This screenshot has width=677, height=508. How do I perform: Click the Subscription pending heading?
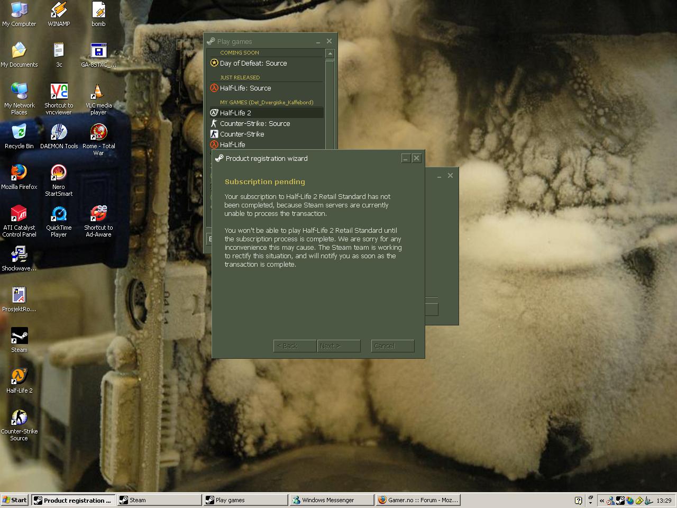pos(265,182)
